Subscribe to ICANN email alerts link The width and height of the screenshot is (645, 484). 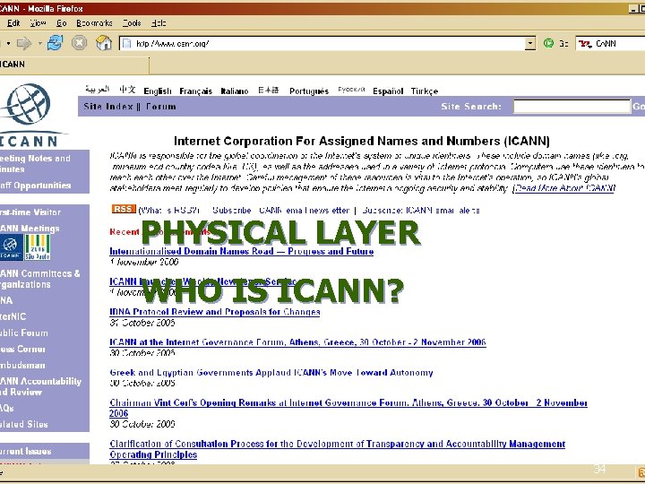click(421, 210)
